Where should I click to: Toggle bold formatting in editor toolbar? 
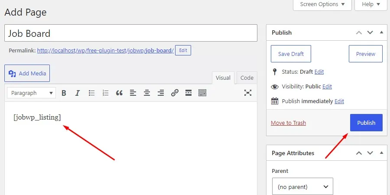click(64, 93)
